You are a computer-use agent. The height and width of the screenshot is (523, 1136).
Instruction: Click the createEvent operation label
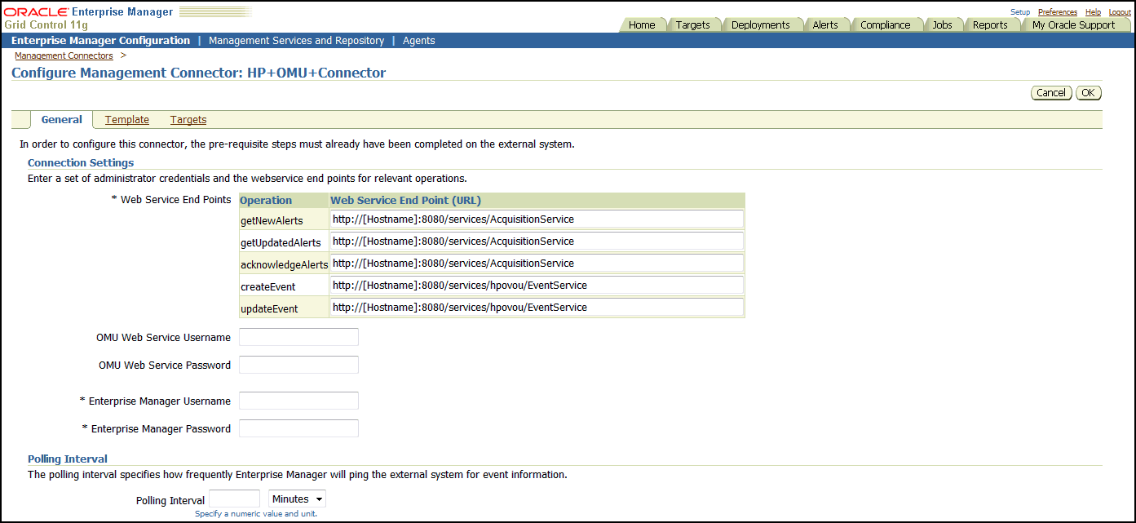268,286
